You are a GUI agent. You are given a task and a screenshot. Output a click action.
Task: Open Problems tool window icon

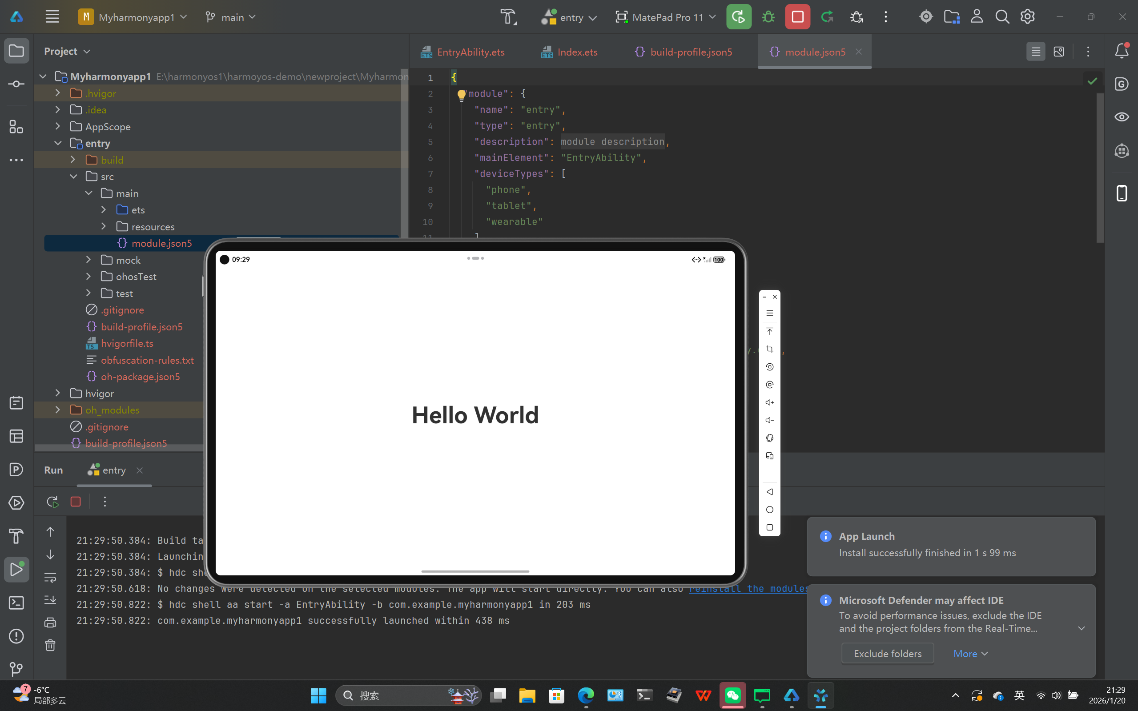[x=16, y=636]
